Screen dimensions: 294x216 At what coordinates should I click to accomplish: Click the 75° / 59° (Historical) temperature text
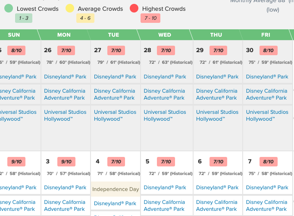click(x=270, y=62)
